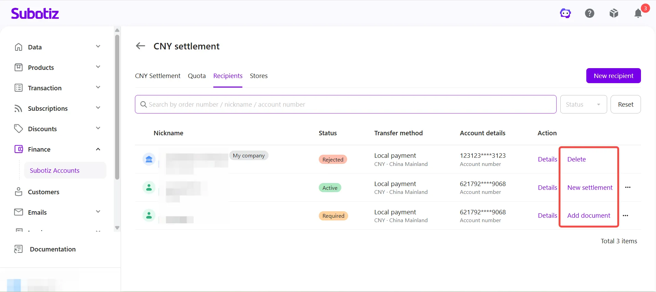This screenshot has width=656, height=292.
Task: Open more actions for the Active recipient row
Action: tap(628, 187)
